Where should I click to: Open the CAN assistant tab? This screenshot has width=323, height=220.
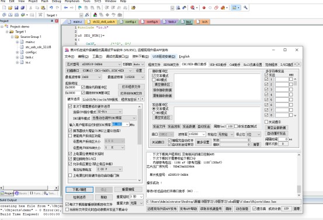tap(235, 65)
